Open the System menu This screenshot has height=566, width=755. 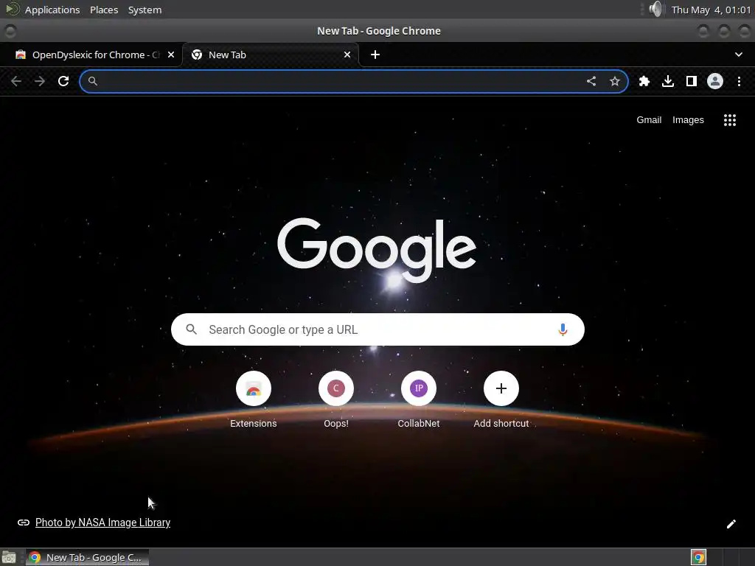[145, 10]
